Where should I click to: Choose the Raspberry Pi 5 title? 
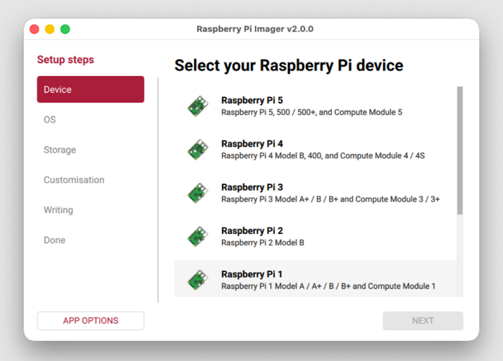pos(252,100)
